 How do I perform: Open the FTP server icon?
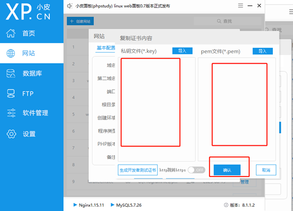click(x=11, y=93)
